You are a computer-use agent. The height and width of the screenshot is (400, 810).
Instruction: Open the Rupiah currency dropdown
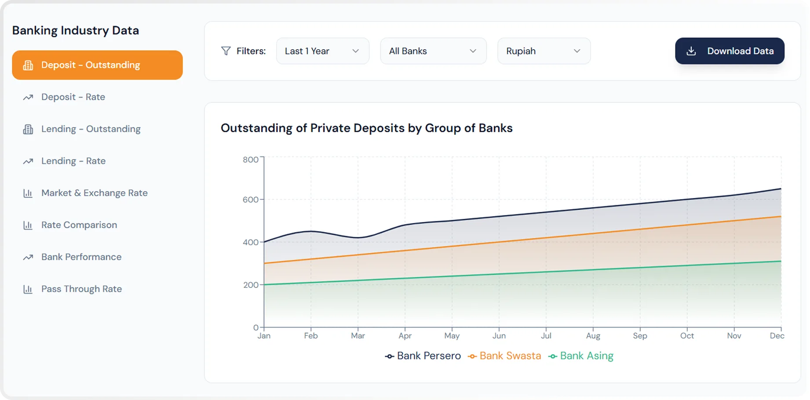(544, 51)
